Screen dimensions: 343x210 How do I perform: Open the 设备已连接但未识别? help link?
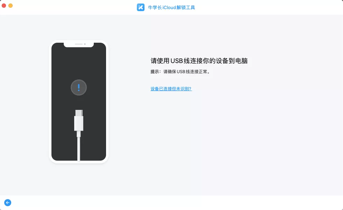(x=171, y=89)
